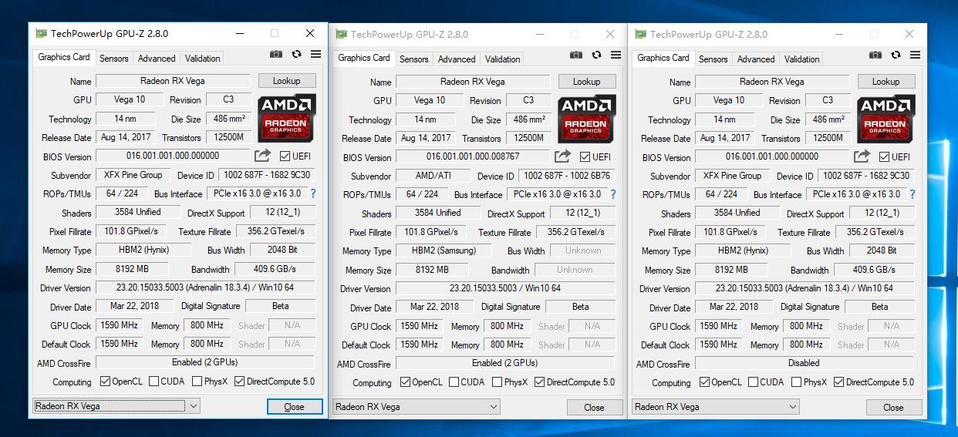Click Bandwidth Unknown field in middle window
The image size is (958, 437).
pyautogui.click(x=575, y=270)
